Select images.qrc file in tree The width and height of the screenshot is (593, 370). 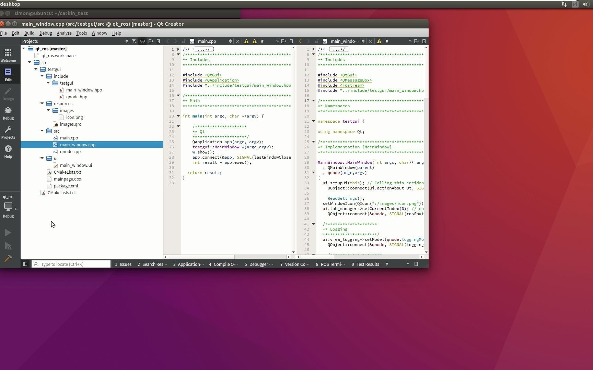click(x=70, y=124)
